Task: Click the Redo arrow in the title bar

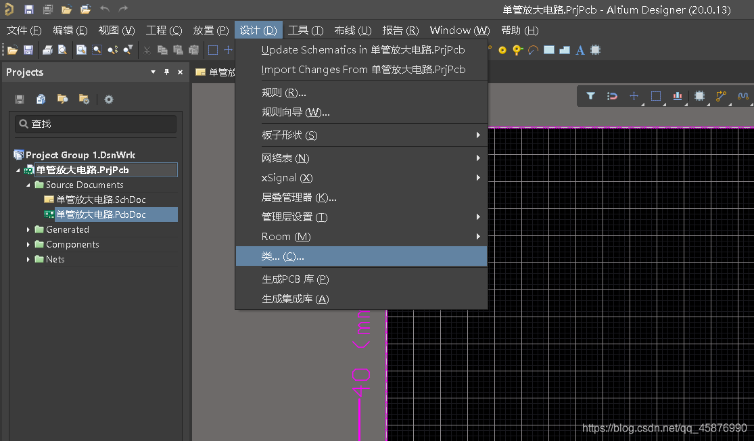Action: tap(124, 9)
